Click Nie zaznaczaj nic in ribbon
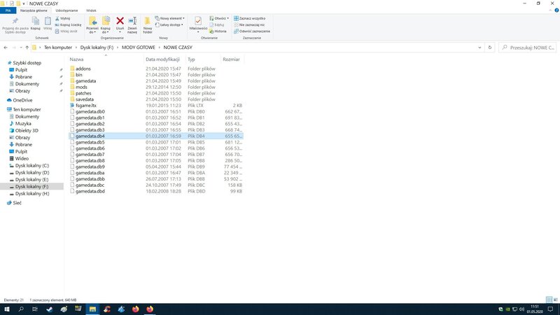The width and height of the screenshot is (560, 315). click(x=249, y=25)
